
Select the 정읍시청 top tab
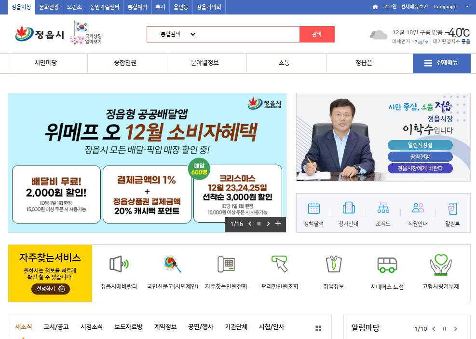pos(21,7)
